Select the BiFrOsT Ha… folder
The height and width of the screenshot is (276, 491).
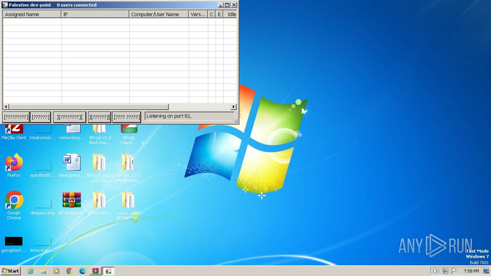(x=129, y=205)
